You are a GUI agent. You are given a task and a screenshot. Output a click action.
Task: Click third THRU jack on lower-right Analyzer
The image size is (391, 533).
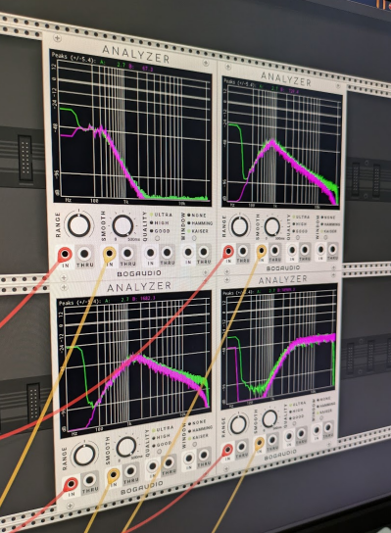(x=301, y=433)
